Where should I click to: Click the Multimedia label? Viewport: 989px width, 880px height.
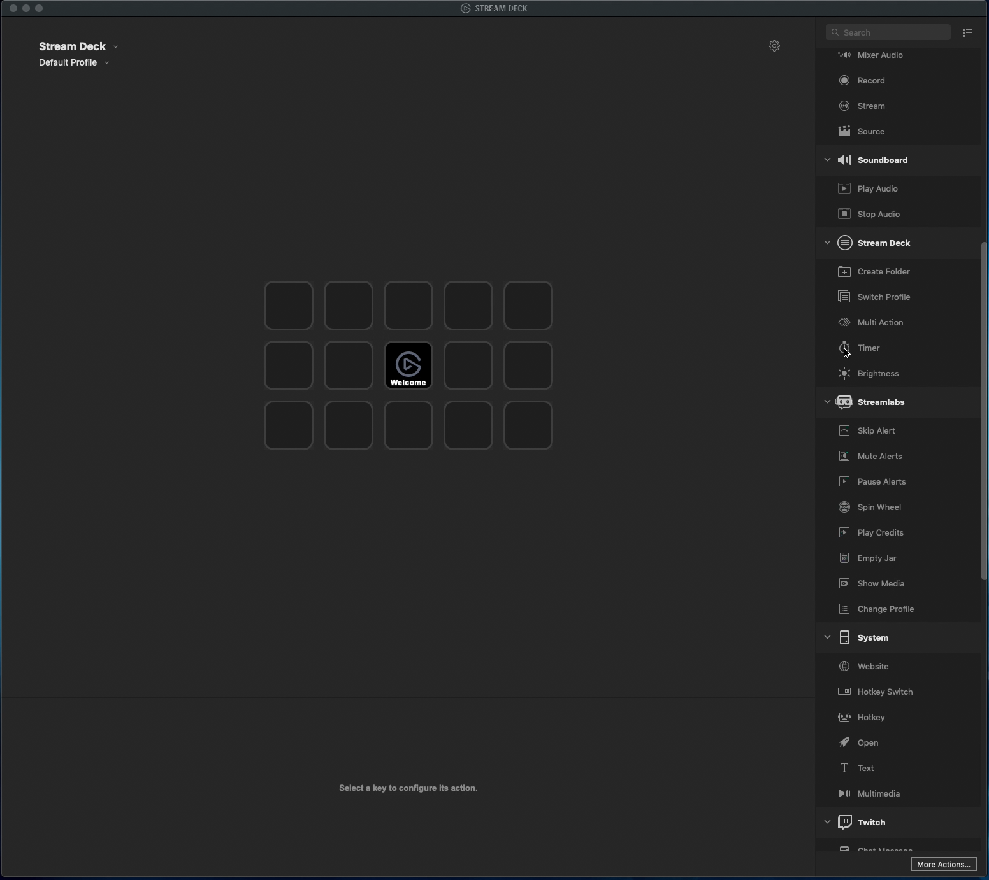coord(879,793)
